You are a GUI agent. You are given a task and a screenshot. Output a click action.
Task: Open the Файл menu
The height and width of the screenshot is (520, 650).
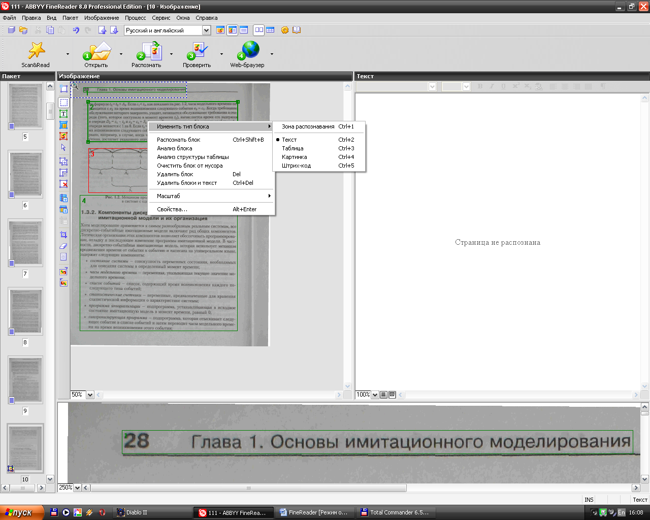point(10,18)
